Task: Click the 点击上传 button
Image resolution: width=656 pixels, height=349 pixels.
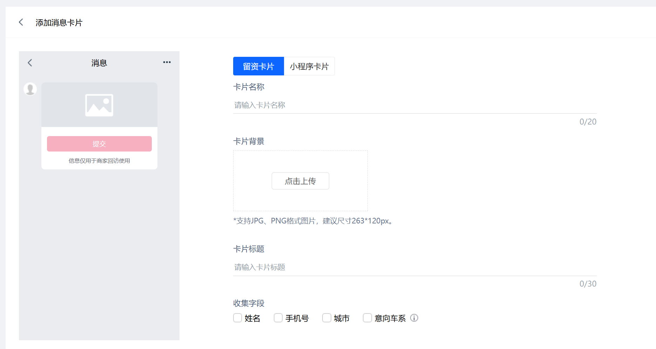Action: point(300,181)
